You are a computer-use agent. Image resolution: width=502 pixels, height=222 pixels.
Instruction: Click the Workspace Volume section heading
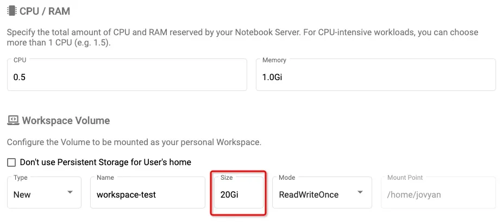pyautogui.click(x=66, y=121)
